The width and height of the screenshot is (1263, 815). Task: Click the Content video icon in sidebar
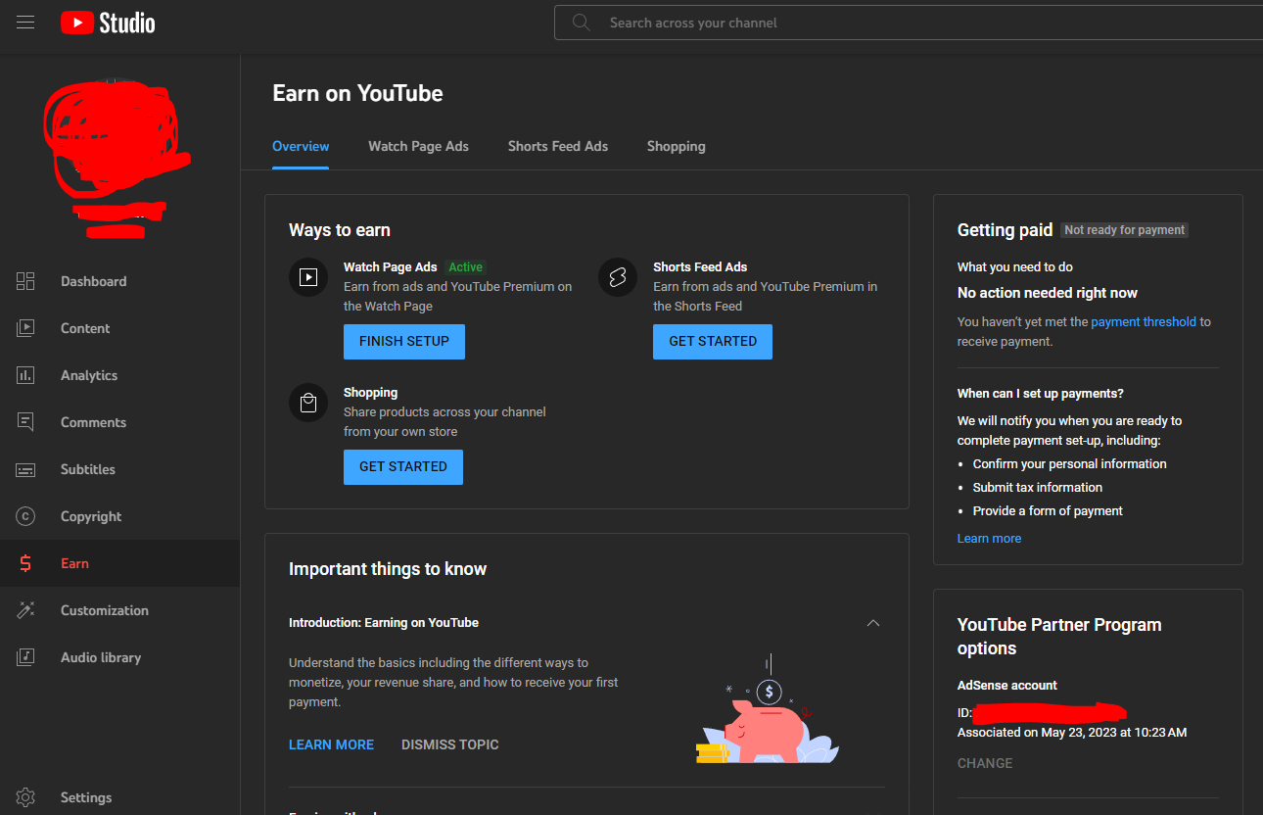(25, 328)
